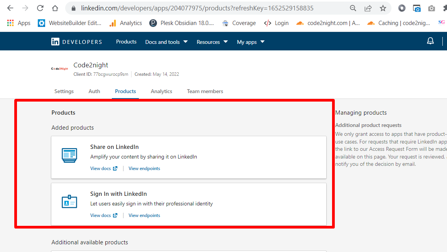Go back using browser back arrow

tap(10, 8)
